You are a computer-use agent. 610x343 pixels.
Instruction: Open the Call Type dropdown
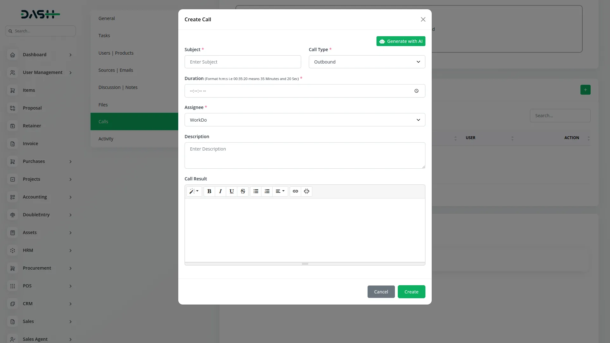(367, 62)
